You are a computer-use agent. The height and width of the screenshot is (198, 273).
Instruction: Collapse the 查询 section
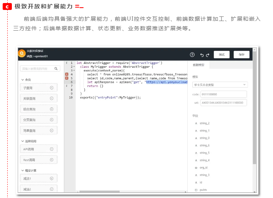tap(23, 80)
